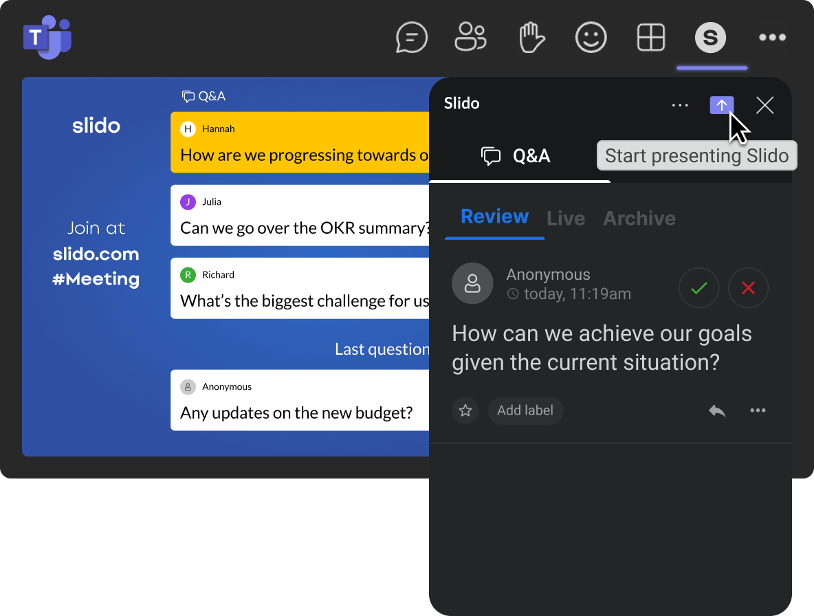The height and width of the screenshot is (616, 814).
Task: Start presenting Slido with the arrow button
Action: [x=722, y=105]
